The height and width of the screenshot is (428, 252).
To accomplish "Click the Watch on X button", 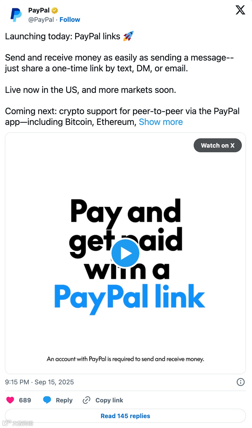I will click(x=218, y=145).
